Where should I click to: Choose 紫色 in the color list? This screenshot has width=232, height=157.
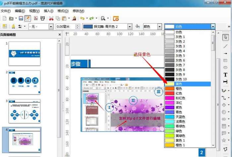click(x=188, y=107)
